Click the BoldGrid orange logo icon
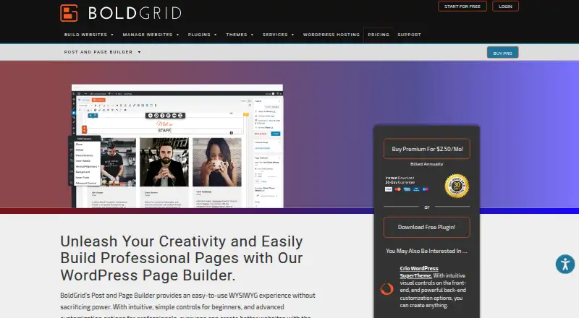 click(69, 13)
